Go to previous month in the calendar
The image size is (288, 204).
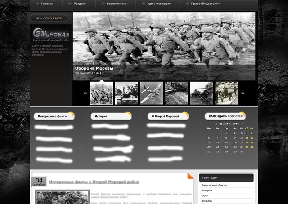coord(216,124)
